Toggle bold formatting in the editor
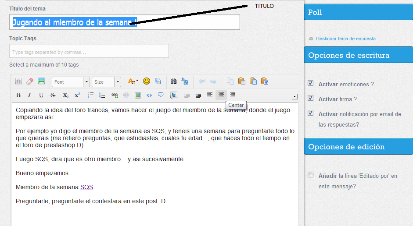The height and width of the screenshot is (226, 413). [18, 95]
